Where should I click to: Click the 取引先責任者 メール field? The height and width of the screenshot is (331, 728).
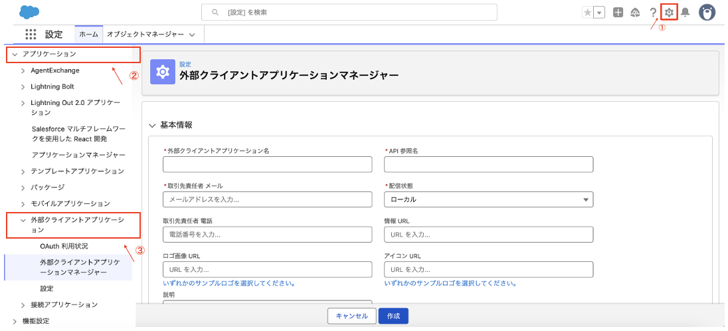[268, 199]
